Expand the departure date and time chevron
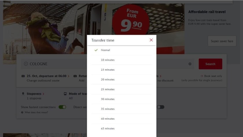This screenshot has height=137, width=243. pos(69,76)
